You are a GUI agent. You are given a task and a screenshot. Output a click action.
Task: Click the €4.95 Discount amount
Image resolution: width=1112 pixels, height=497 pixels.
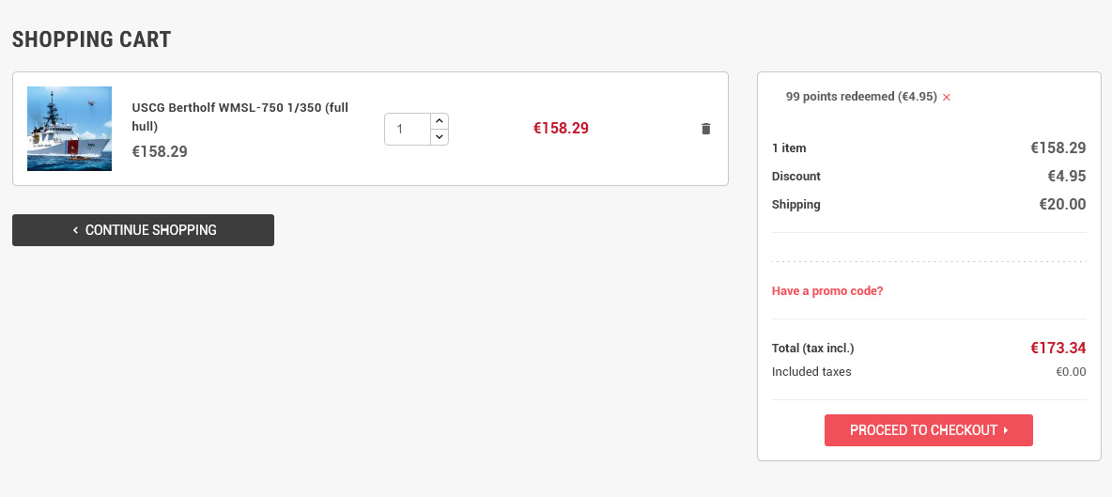(x=1066, y=176)
